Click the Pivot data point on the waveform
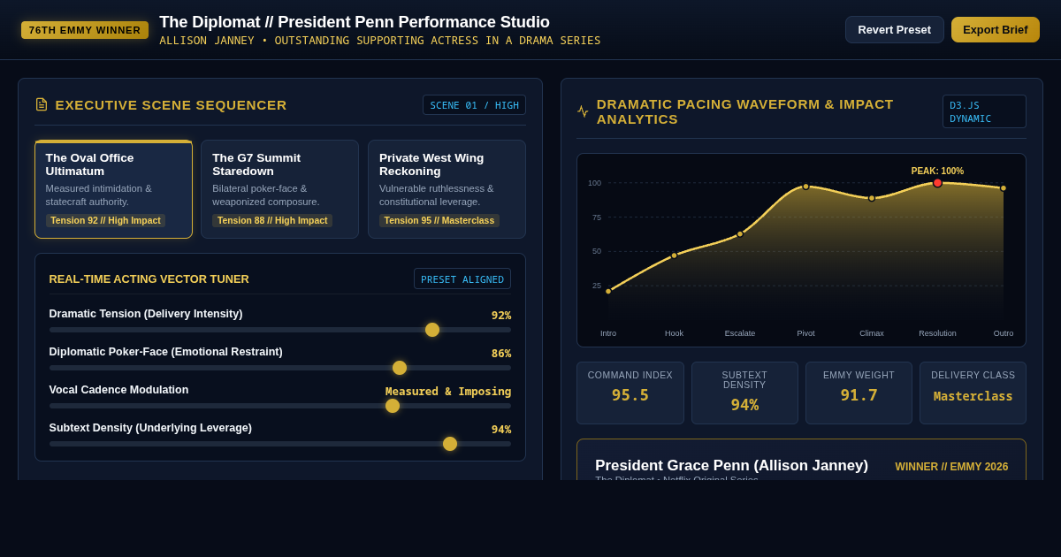This screenshot has width=1061, height=557. tap(805, 187)
